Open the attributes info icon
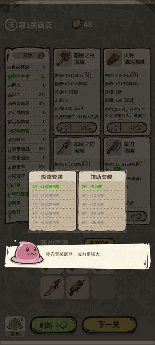Screen dimensions: 155x345 (41, 56)
